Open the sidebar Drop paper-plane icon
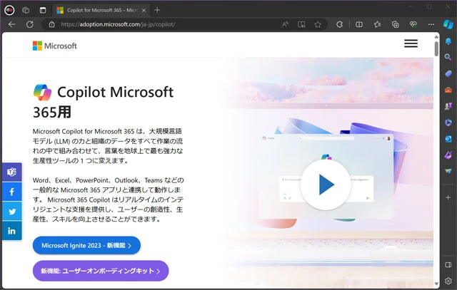 click(448, 171)
